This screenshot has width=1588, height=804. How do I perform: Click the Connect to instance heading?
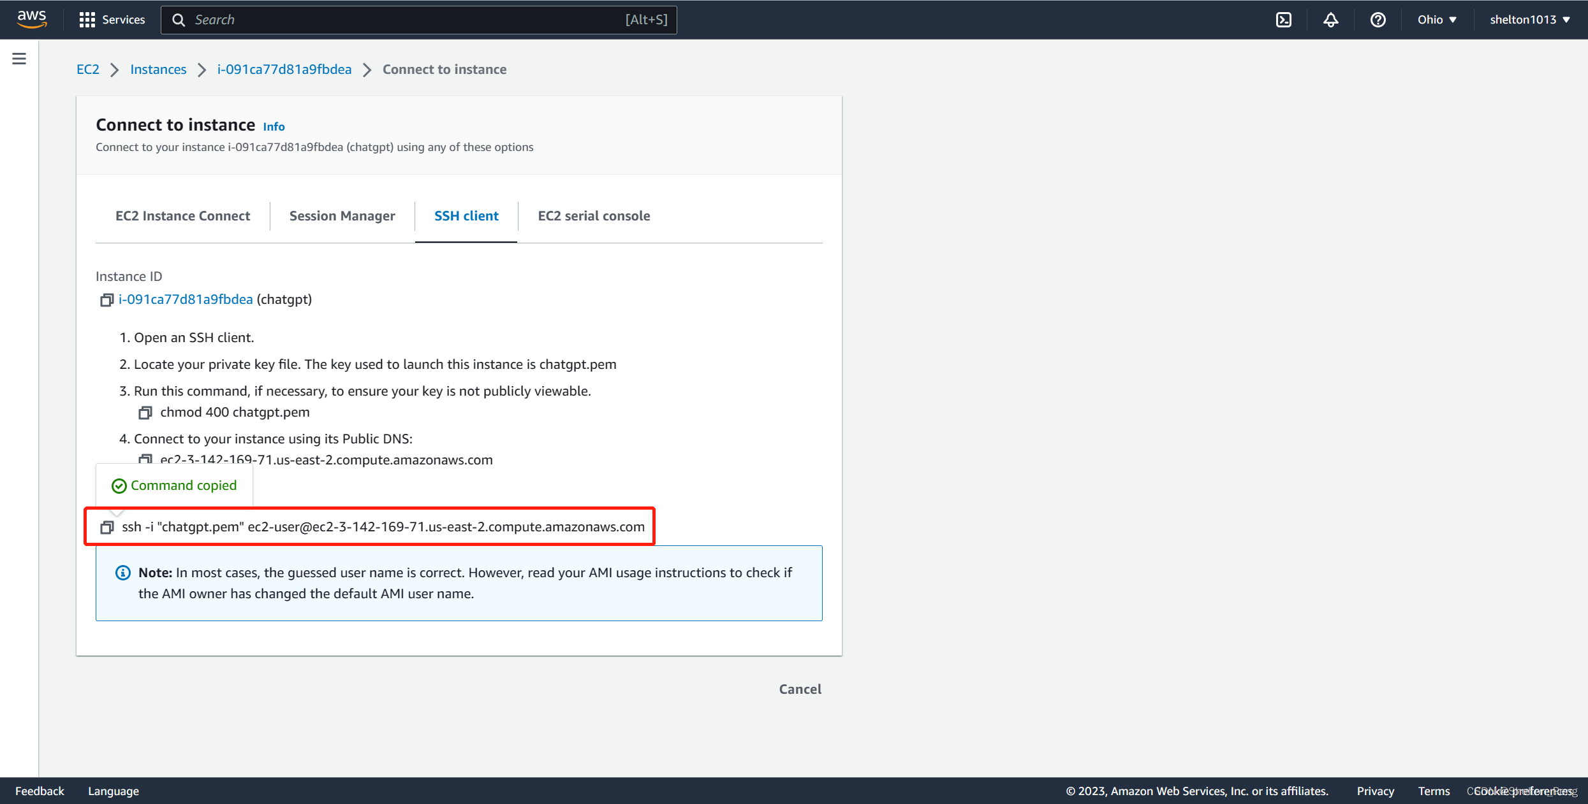[175, 125]
